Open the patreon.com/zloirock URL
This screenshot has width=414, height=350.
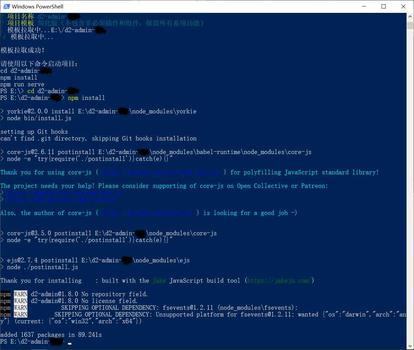[x=61, y=199]
